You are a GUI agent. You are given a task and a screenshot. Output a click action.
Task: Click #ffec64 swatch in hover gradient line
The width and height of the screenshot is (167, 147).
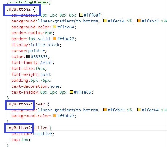(139, 110)
